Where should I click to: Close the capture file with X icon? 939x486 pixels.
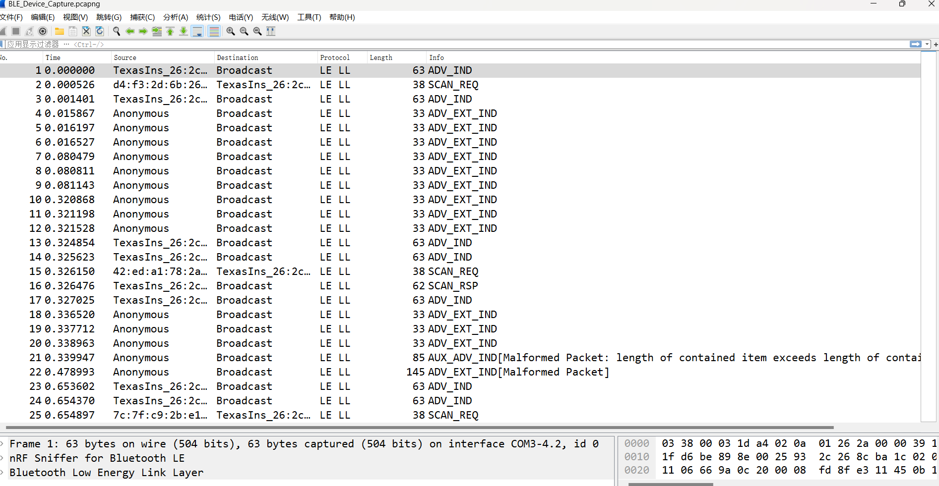tap(86, 31)
